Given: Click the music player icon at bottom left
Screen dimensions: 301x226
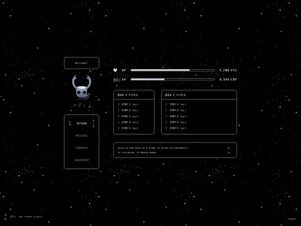Looking at the screenshot, I should 6,217.
